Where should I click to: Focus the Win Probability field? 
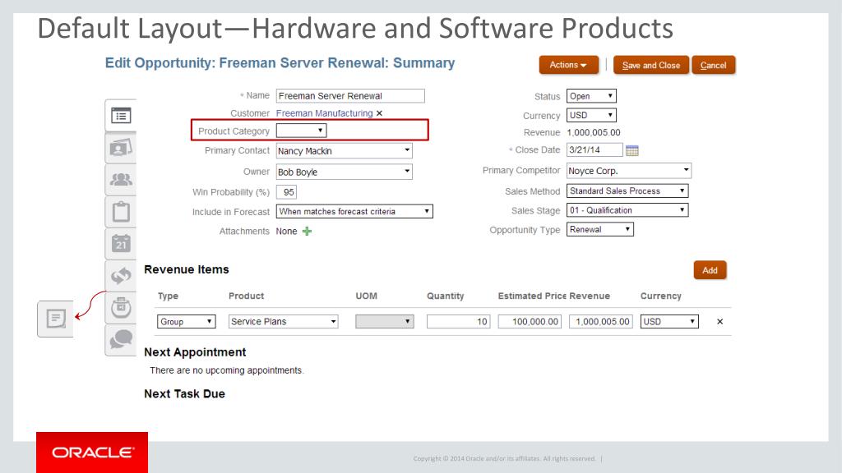point(286,192)
